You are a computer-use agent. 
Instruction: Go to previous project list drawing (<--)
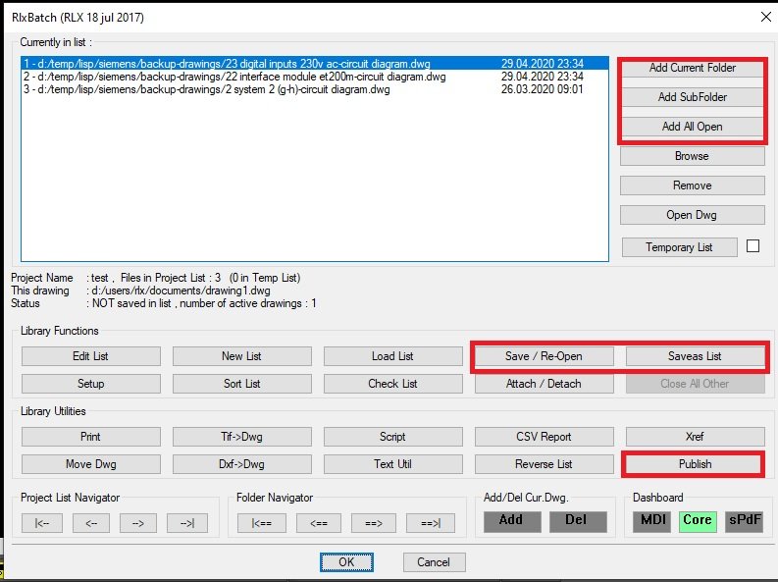coord(91,523)
